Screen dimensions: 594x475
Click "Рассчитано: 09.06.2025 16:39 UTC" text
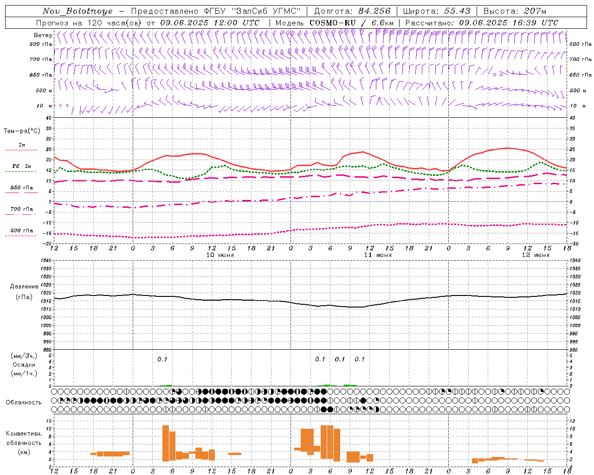(x=482, y=23)
